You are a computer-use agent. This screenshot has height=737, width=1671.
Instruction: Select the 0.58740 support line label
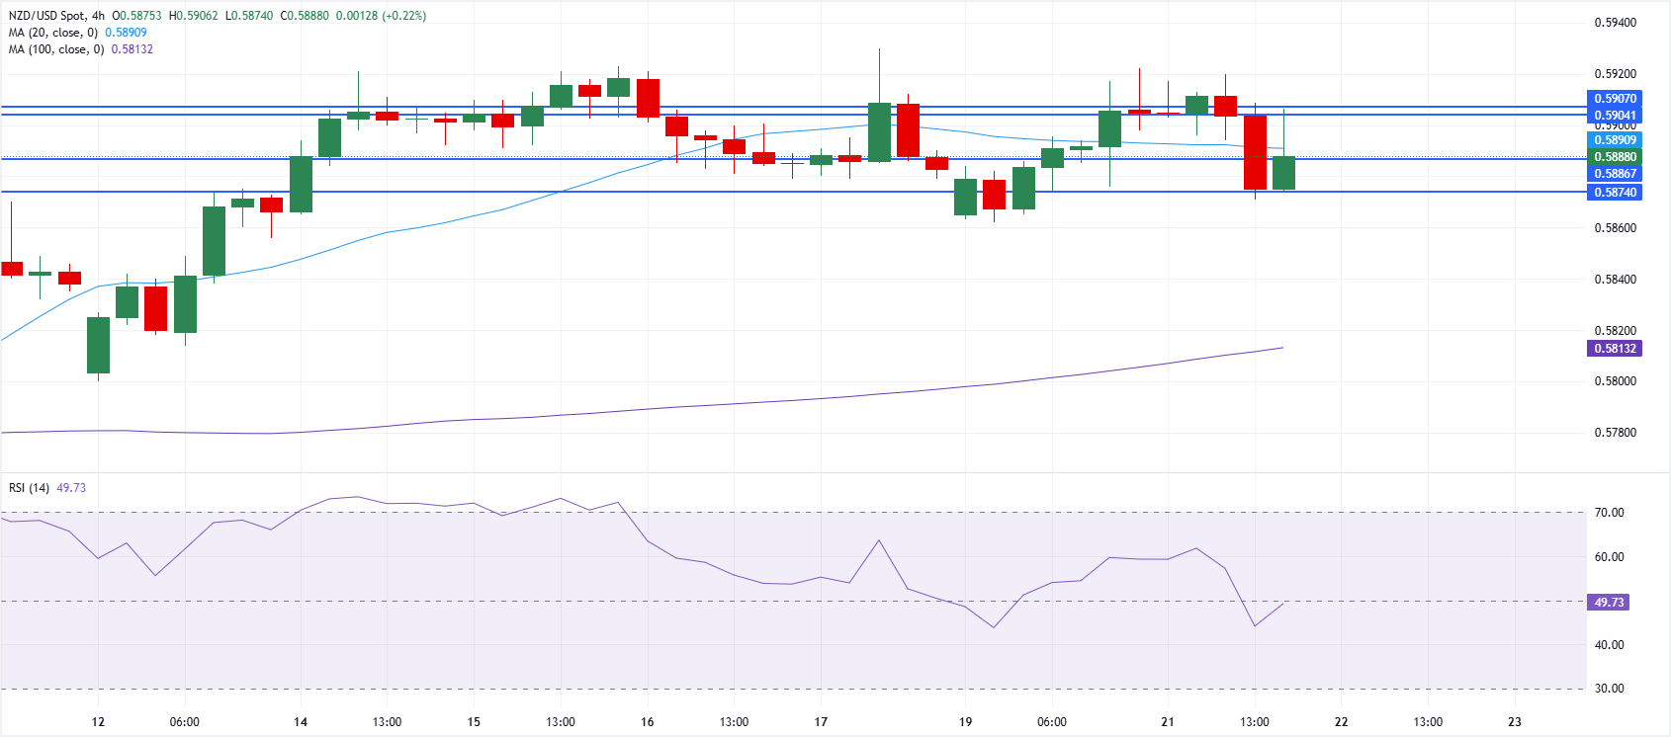pyautogui.click(x=1614, y=193)
